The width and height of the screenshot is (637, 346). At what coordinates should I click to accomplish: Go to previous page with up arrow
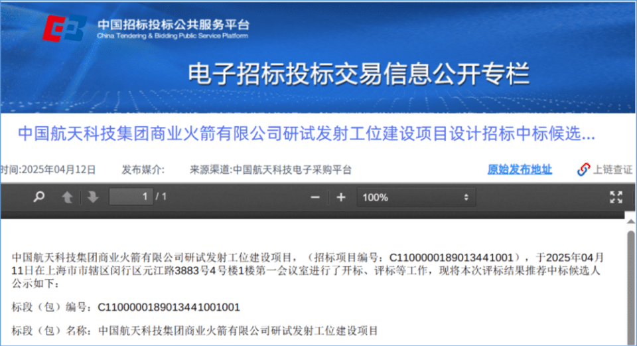click(67, 197)
